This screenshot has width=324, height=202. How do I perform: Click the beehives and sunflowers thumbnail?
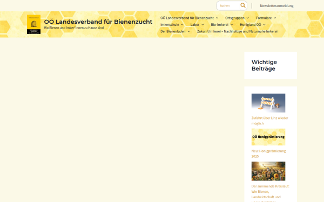click(268, 171)
